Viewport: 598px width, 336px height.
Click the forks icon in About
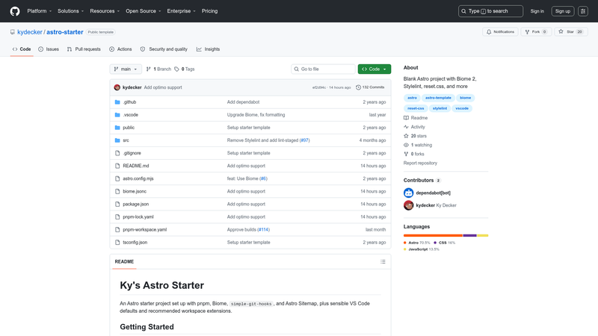coord(406,154)
